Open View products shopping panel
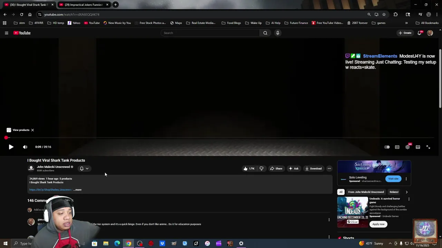Screen dimensions: 442x248 (x=18, y=130)
